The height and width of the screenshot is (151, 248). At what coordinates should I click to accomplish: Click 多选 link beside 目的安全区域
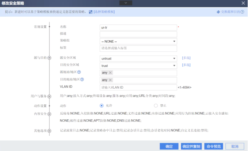[x=186, y=65]
